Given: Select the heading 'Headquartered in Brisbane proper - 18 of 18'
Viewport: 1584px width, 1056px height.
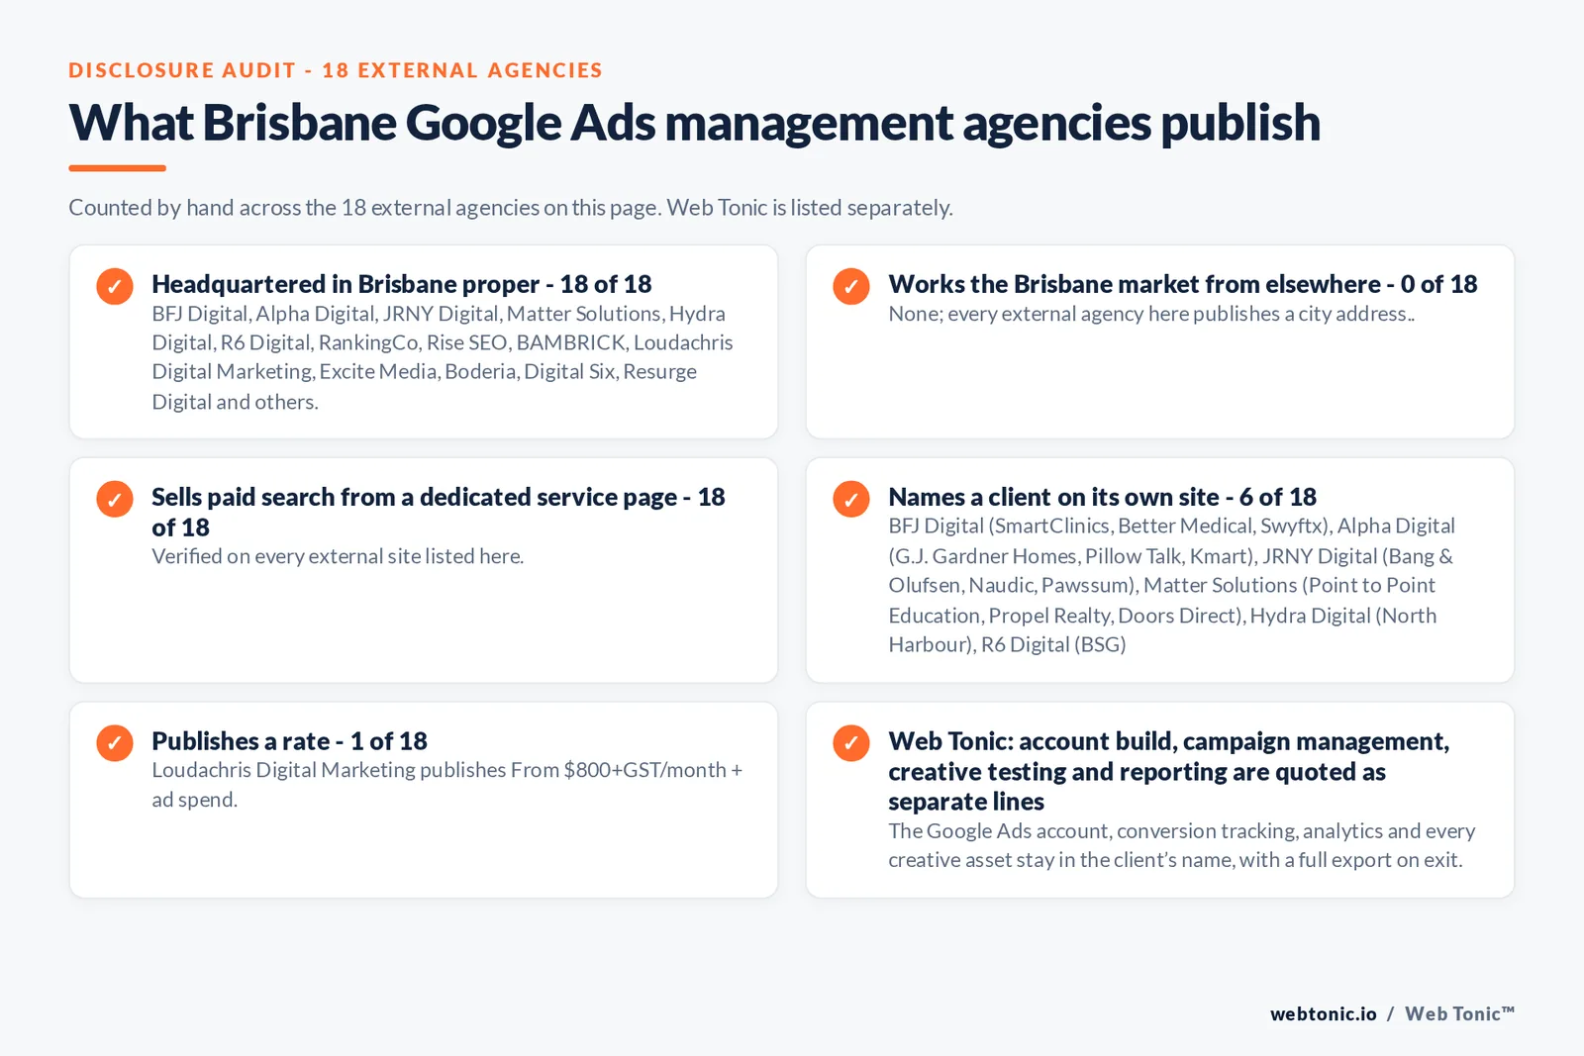Looking at the screenshot, I should coord(401,284).
